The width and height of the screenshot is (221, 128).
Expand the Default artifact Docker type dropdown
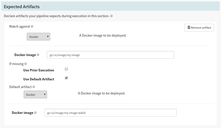35,94
